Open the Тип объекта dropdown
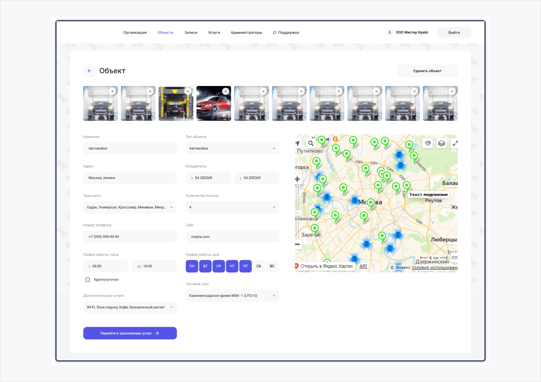Image resolution: width=541 pixels, height=382 pixels. click(x=232, y=148)
